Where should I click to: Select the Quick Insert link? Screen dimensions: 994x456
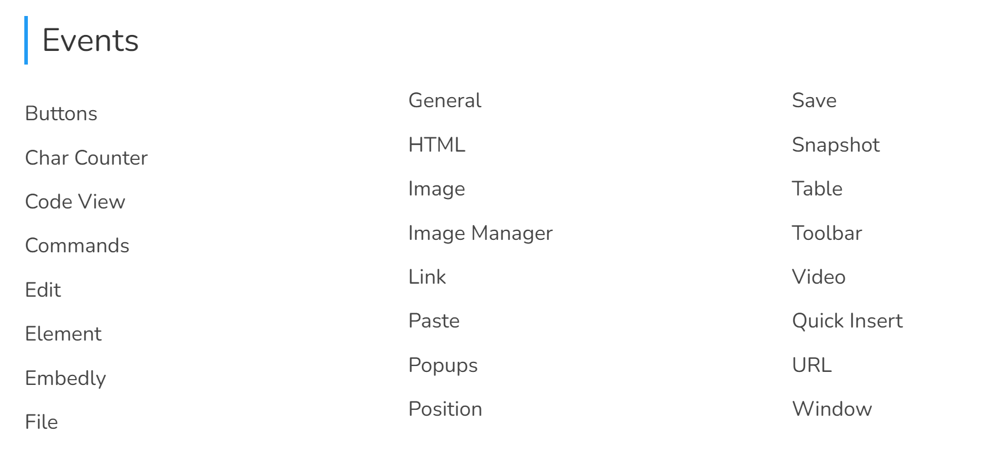(x=847, y=320)
